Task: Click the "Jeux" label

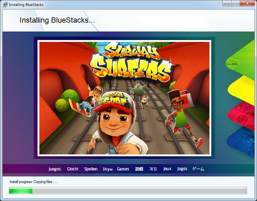Action: pyautogui.click(x=167, y=169)
